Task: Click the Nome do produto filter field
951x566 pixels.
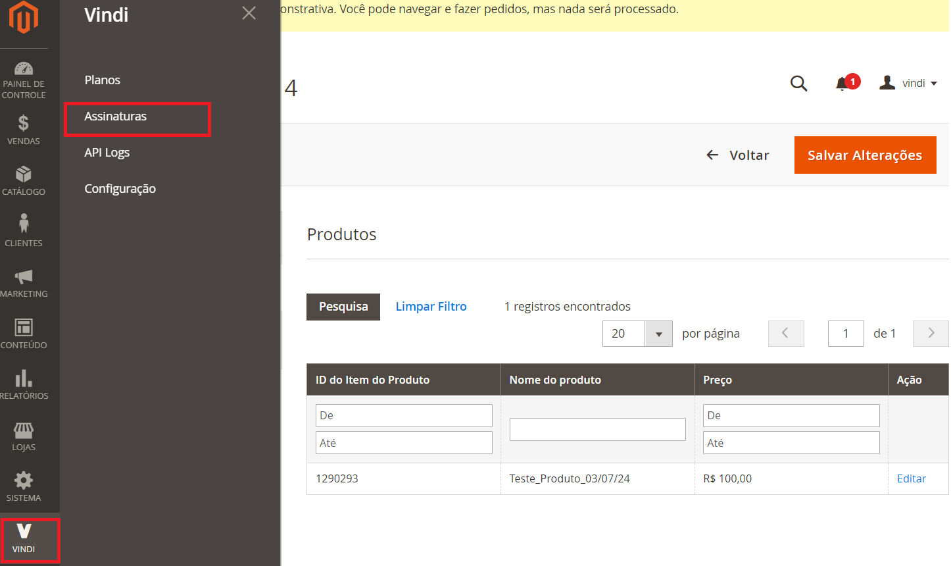Action: (597, 430)
